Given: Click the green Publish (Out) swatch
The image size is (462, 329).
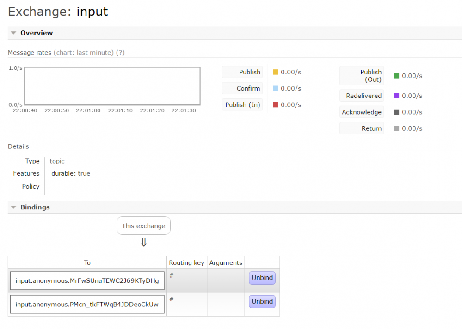Looking at the screenshot, I should point(397,76).
